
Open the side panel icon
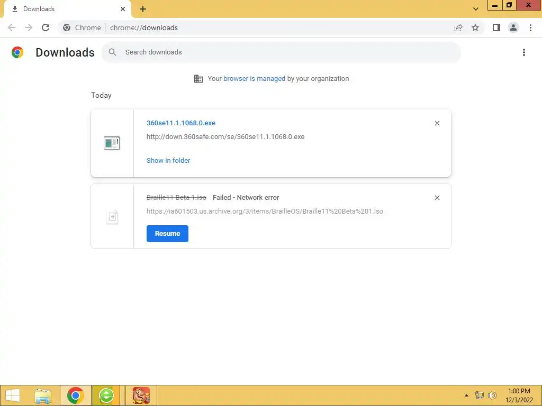(496, 27)
